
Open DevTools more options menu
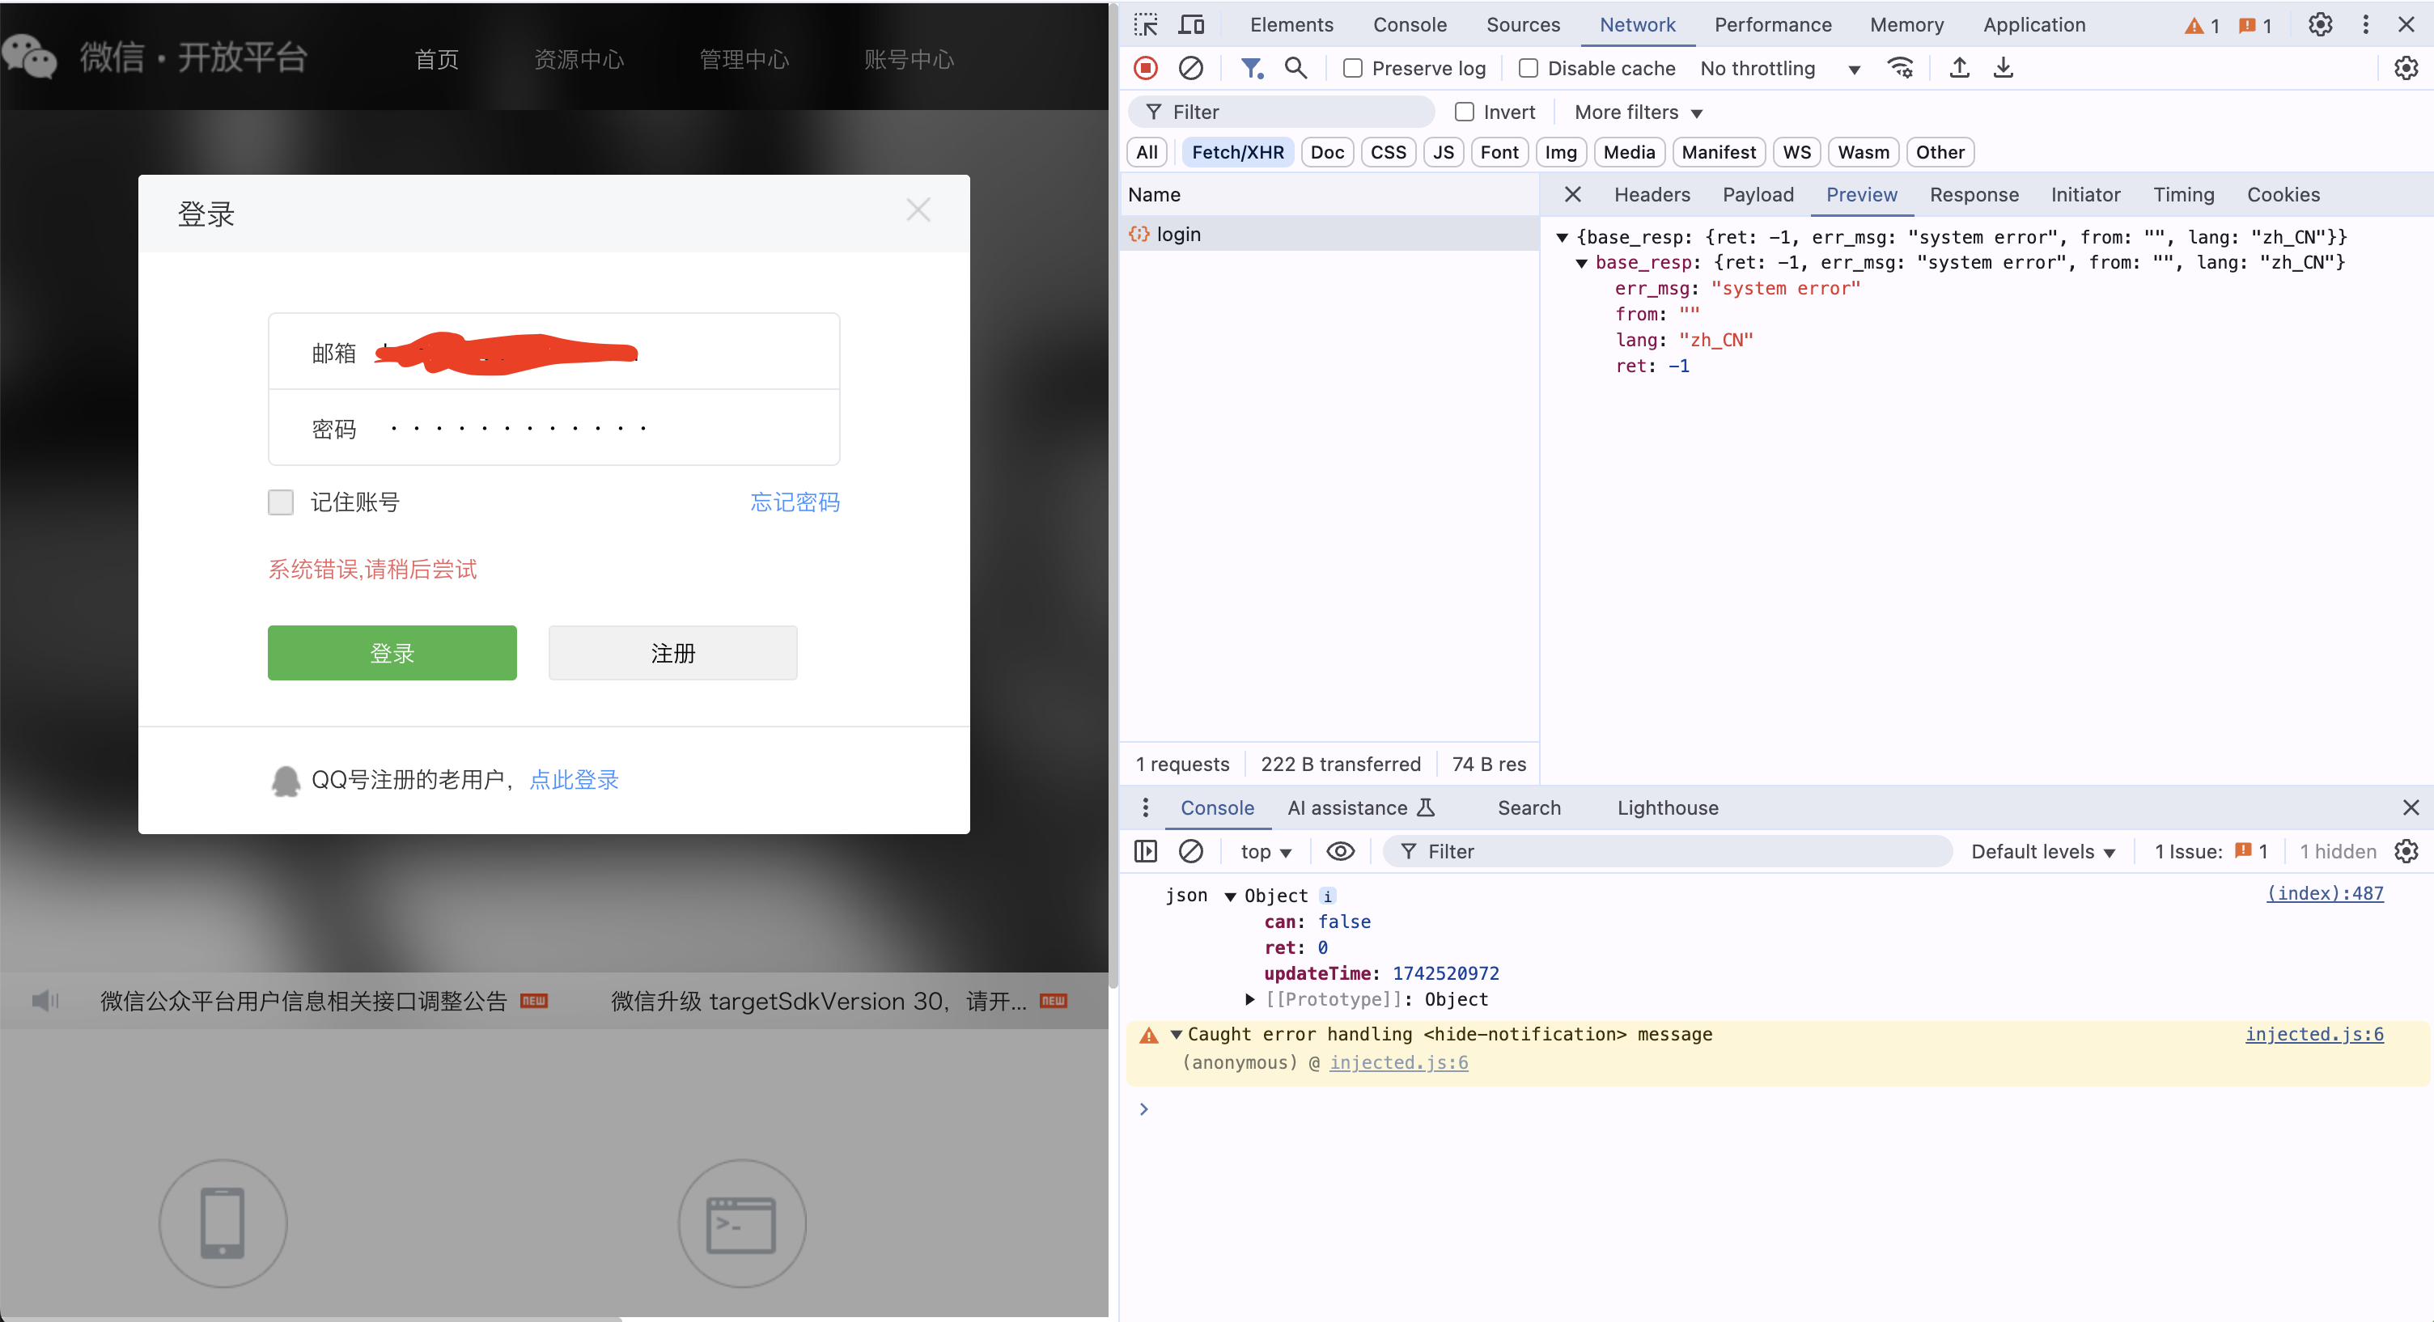2366,24
